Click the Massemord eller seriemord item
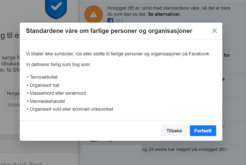 pos(58,93)
